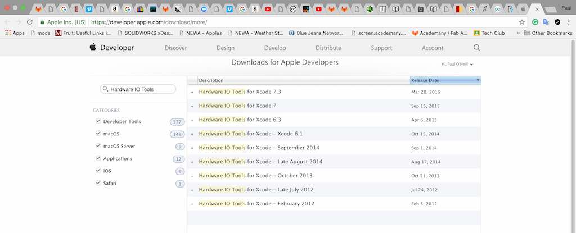Screen dimensions: 576x233
Task: Reload the page with the refresh icon
Action: pos(30,22)
